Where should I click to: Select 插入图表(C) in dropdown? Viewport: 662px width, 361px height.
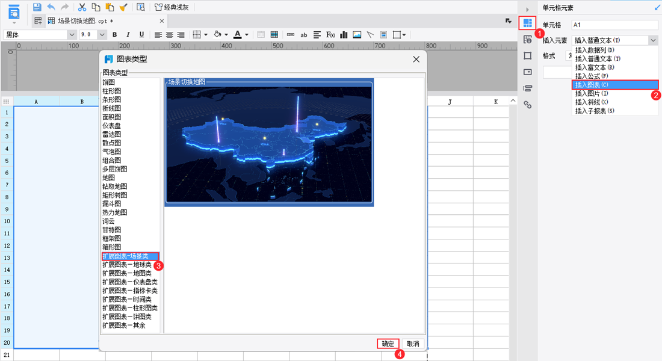[x=615, y=85]
